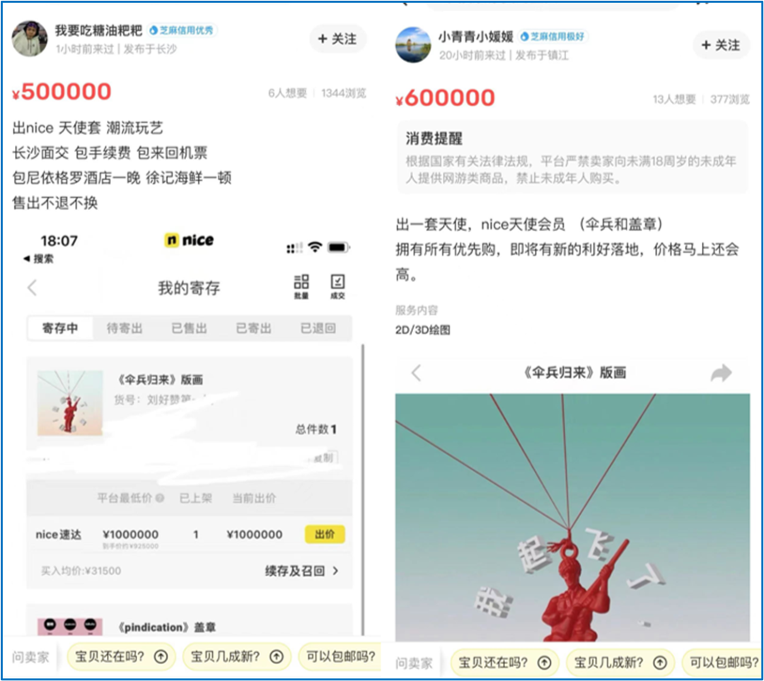
Task: Open the 问卖家 seller question panel
Action: 30,656
